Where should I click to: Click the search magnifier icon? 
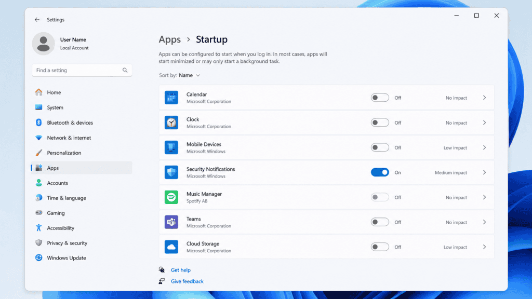click(x=125, y=70)
